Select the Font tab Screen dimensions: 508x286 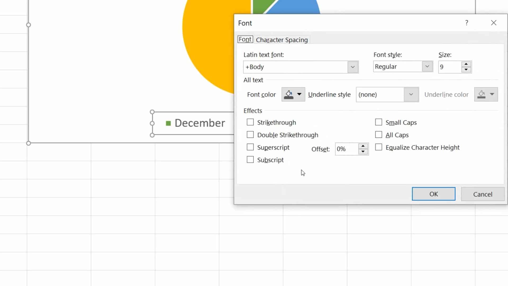click(x=245, y=39)
